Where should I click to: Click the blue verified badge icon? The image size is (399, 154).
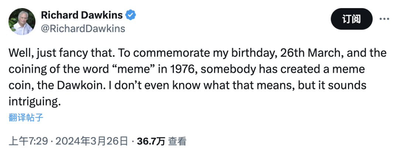130,15
